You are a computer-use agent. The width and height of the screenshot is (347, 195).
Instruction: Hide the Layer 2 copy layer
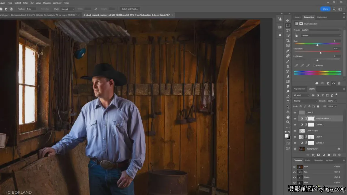(x=295, y=131)
